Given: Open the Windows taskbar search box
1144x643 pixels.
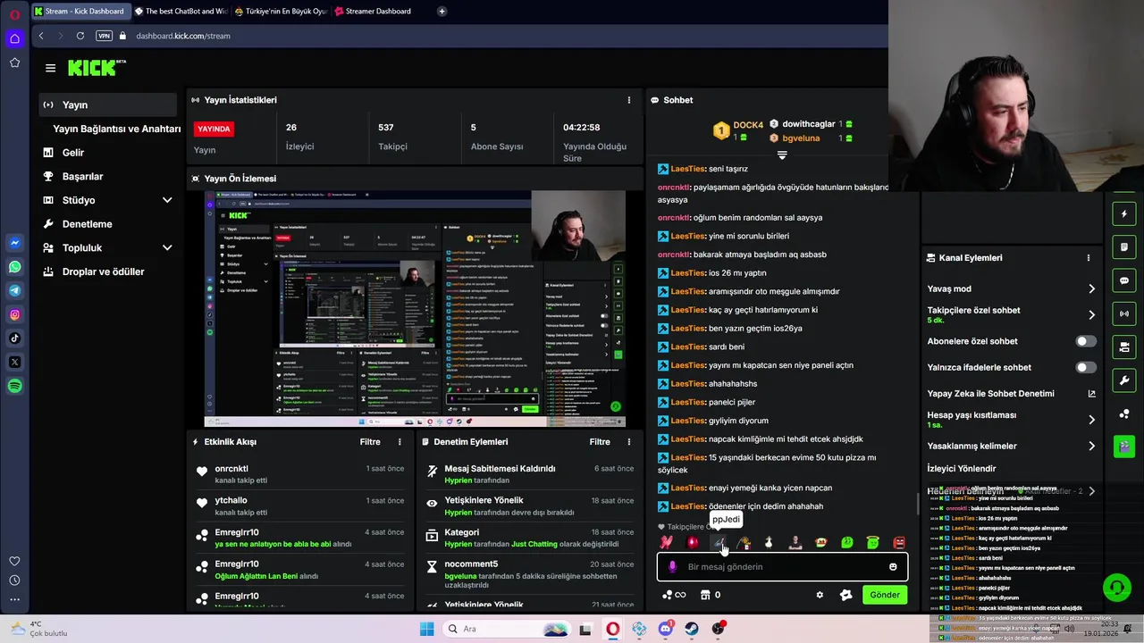Looking at the screenshot, I should click(506, 629).
